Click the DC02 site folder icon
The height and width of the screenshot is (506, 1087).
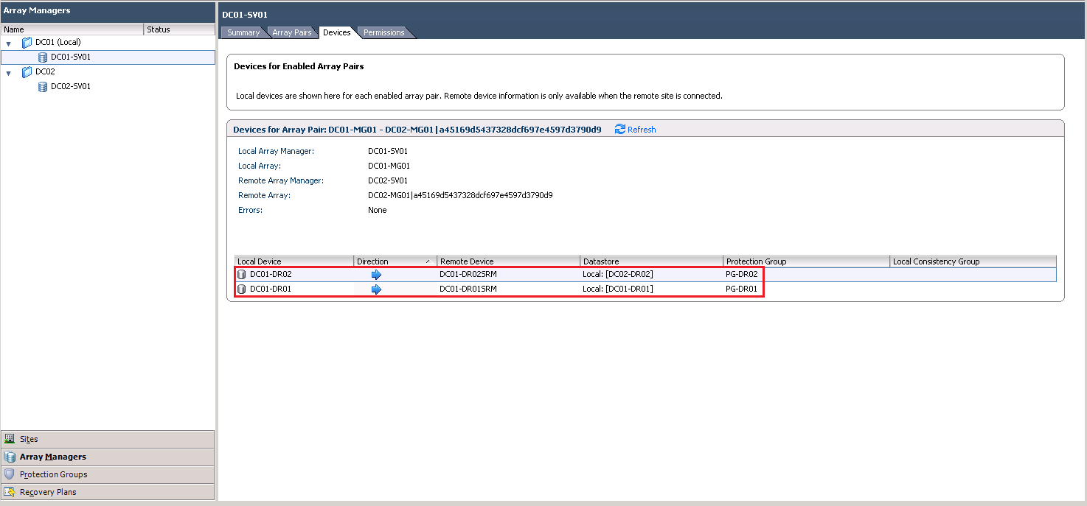tap(27, 71)
